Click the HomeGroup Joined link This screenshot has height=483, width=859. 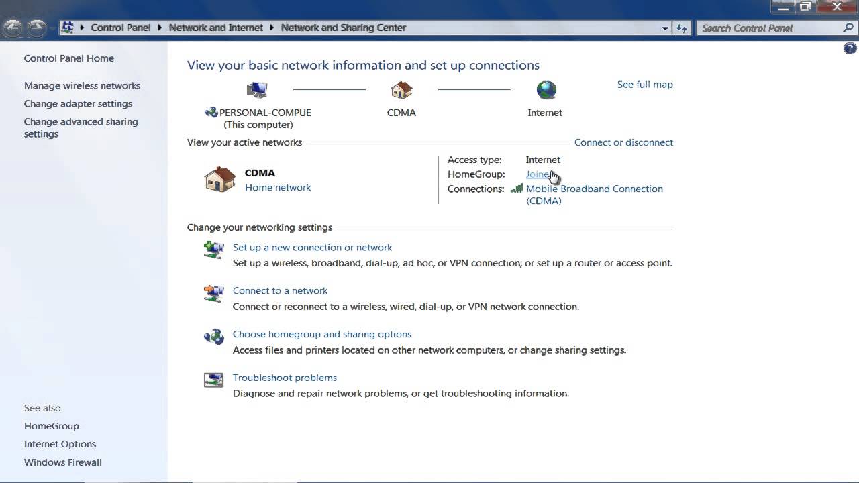pyautogui.click(x=539, y=174)
